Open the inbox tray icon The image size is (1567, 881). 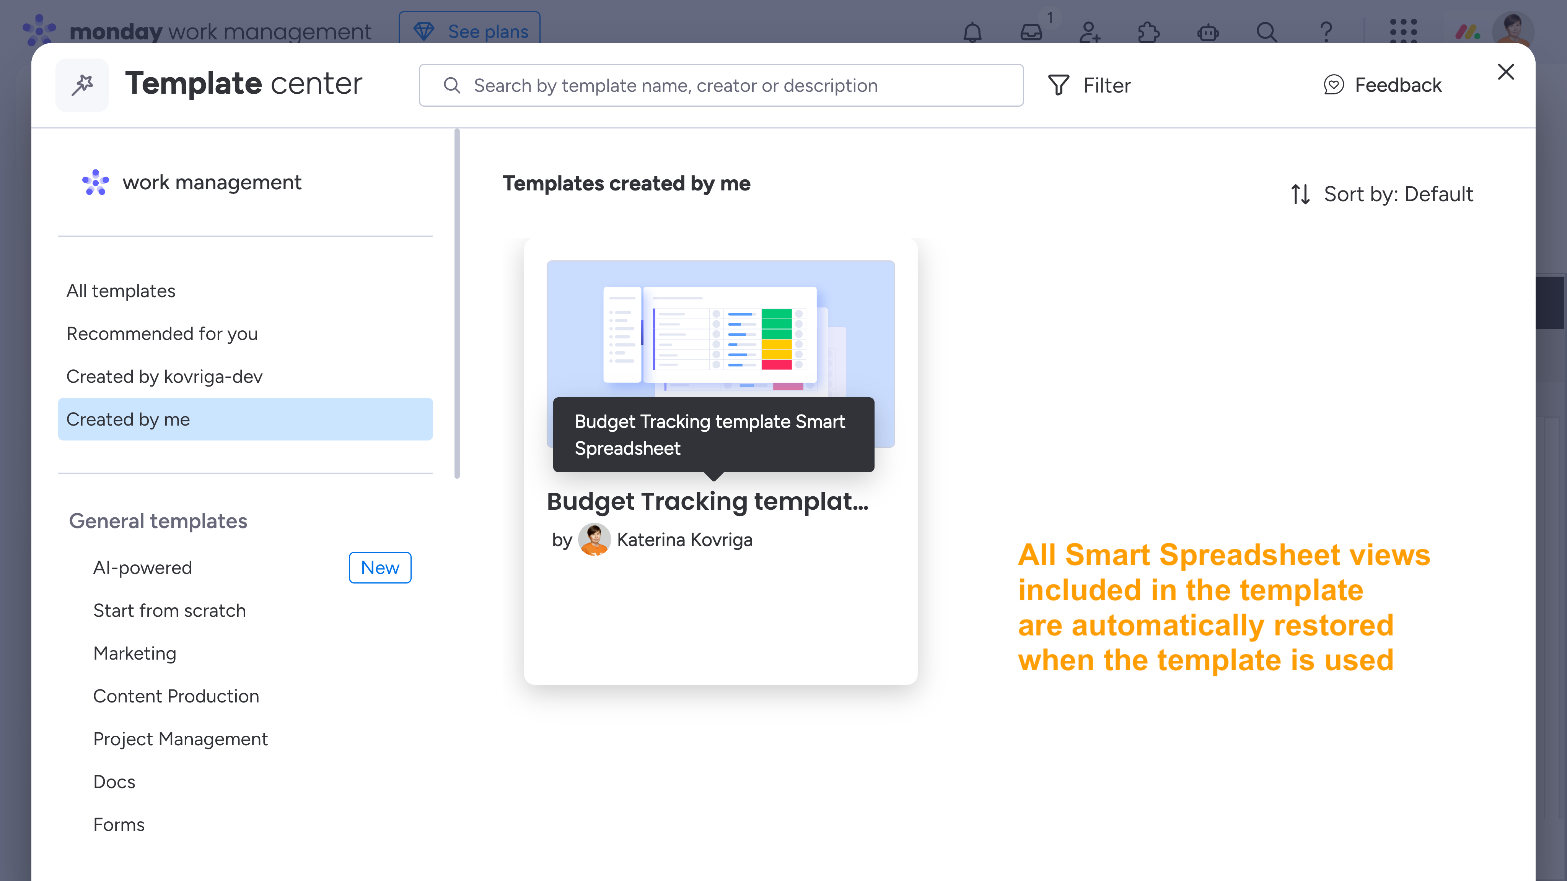1031,32
